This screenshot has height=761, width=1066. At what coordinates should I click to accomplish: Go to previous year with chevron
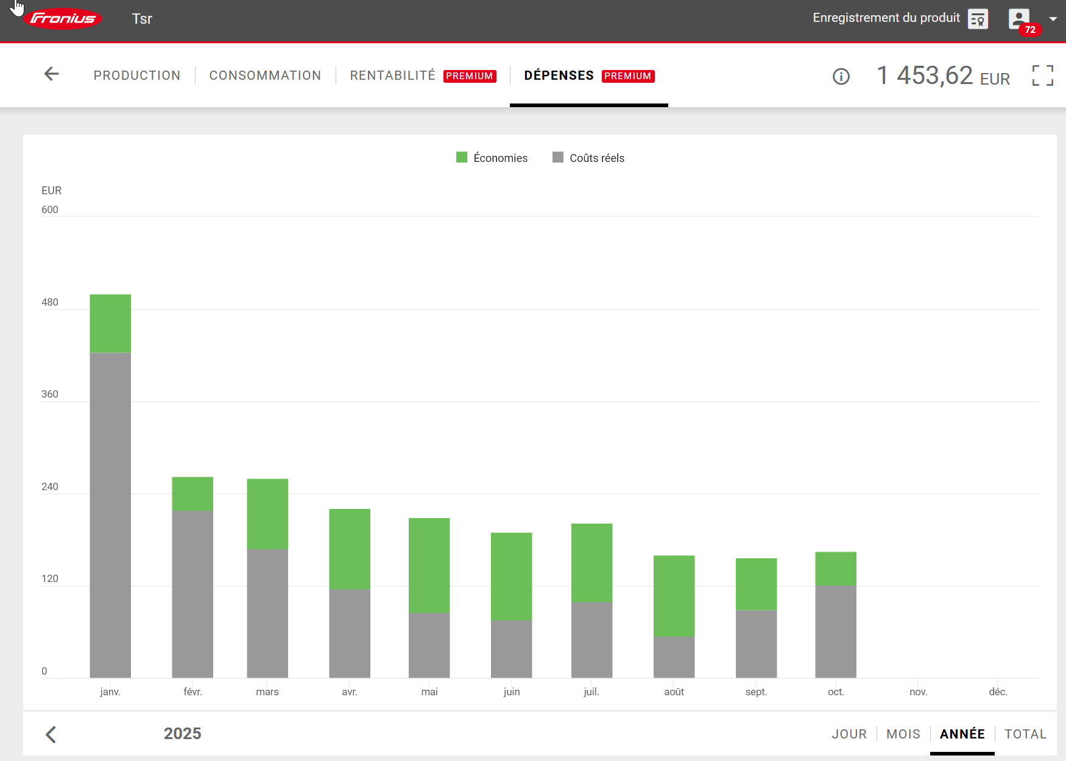point(51,734)
